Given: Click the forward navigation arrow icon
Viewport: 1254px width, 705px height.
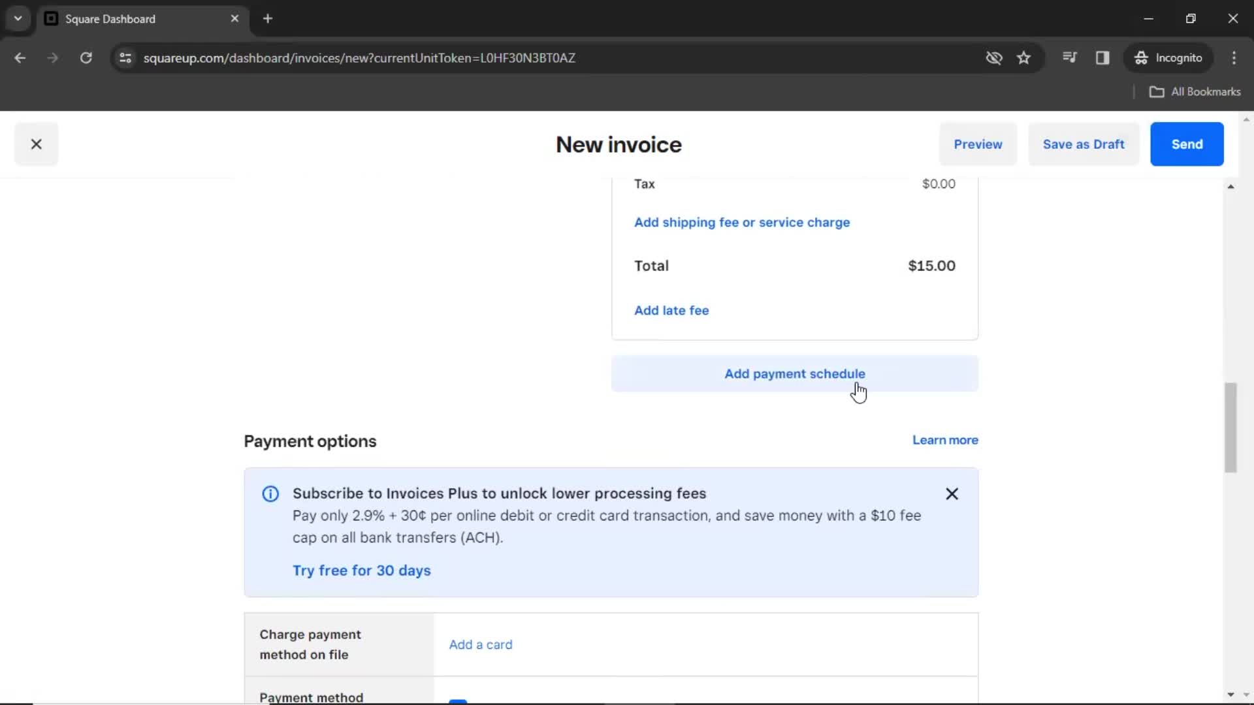Looking at the screenshot, I should point(52,57).
